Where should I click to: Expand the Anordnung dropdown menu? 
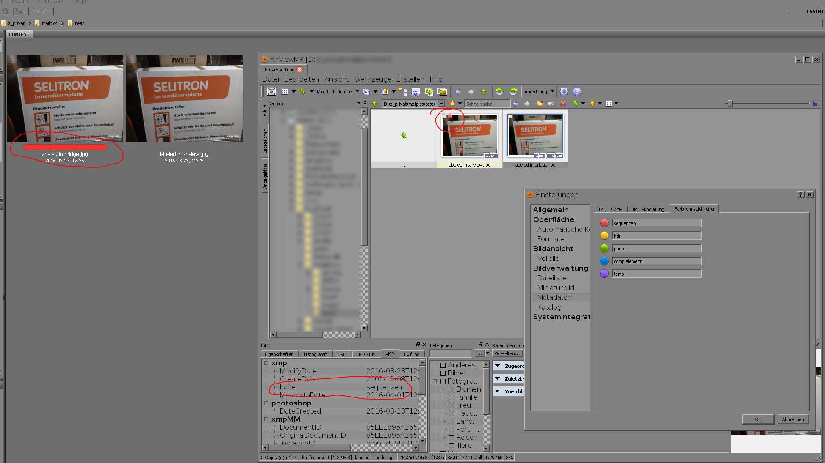(552, 91)
